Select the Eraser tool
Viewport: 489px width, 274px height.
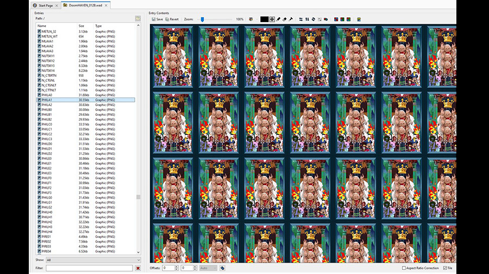coord(284,19)
